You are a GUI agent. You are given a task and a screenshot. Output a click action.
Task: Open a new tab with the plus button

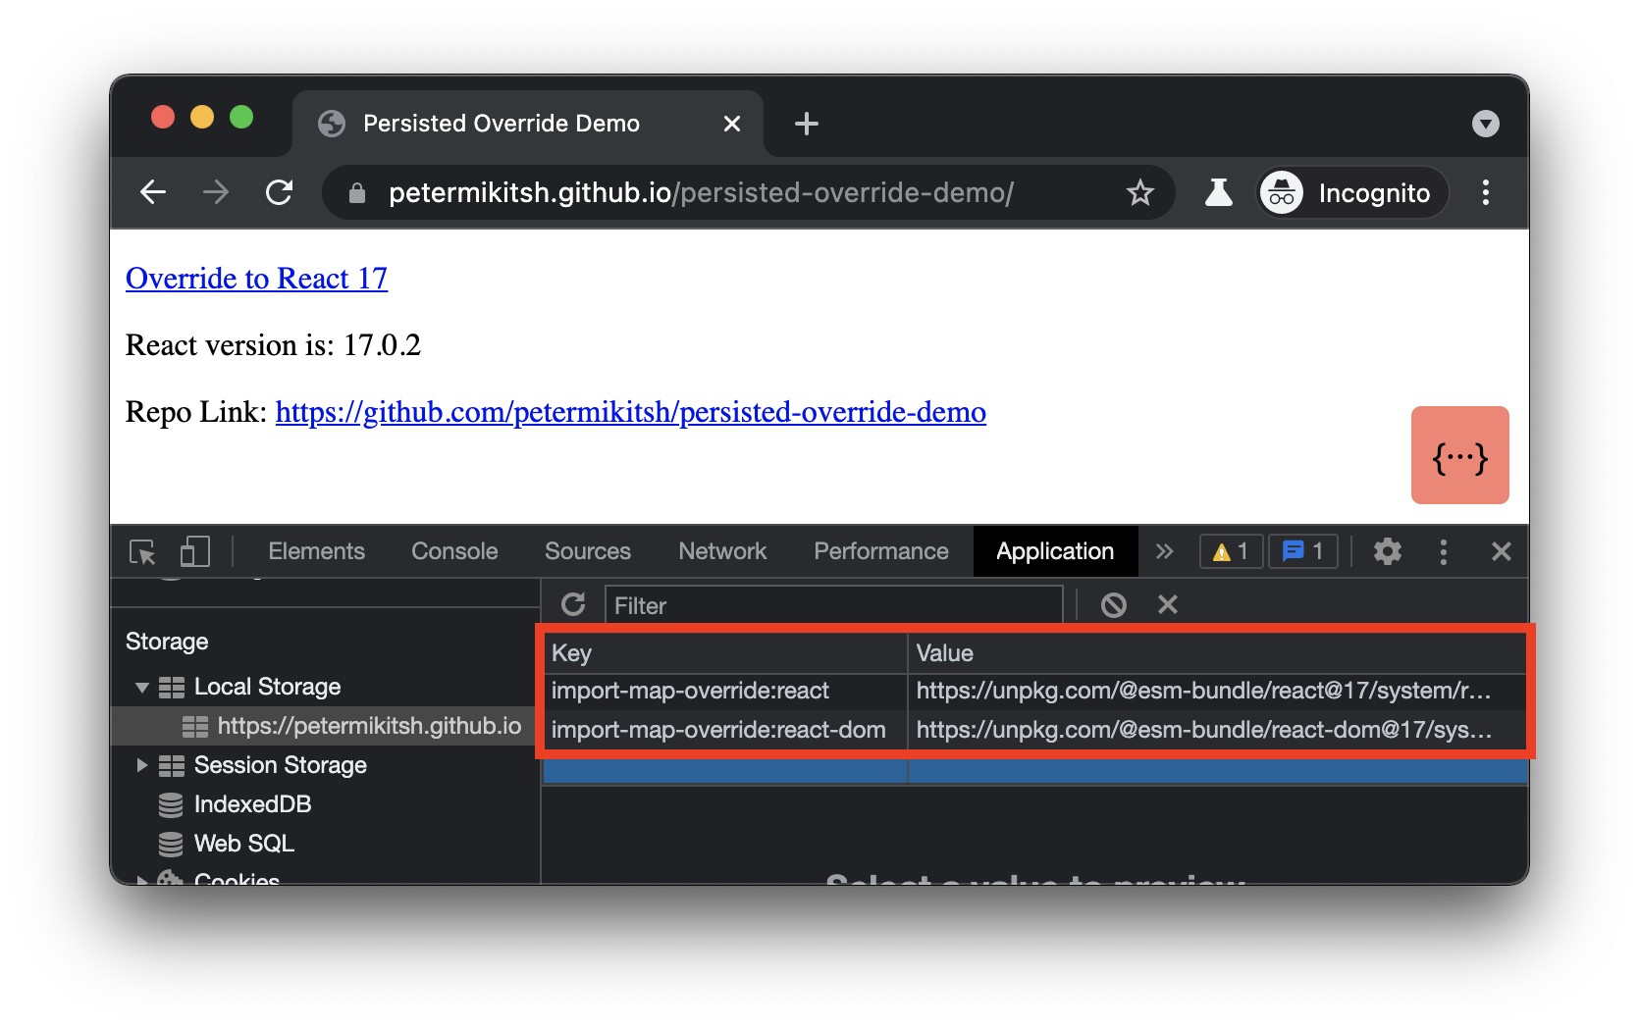(x=806, y=124)
